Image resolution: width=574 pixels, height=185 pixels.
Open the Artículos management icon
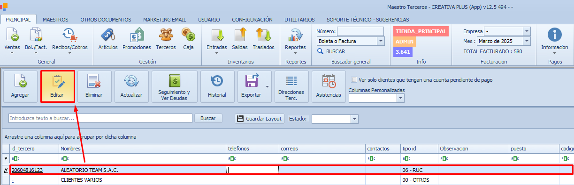[108, 39]
